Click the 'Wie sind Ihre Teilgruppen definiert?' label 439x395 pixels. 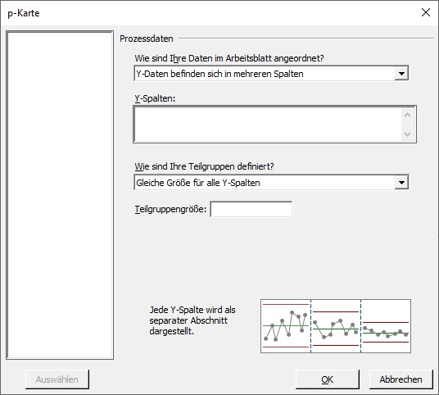tap(205, 166)
